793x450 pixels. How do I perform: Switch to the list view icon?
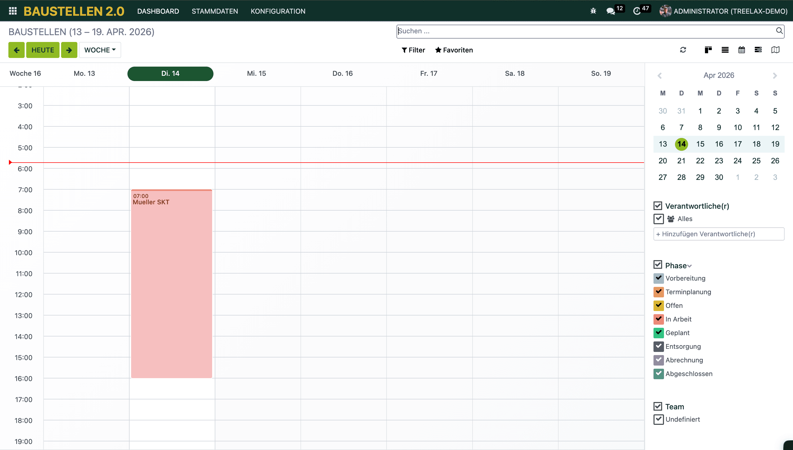click(x=725, y=50)
